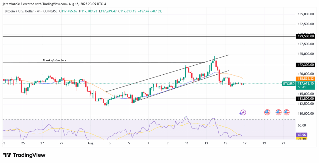Click the "Break of structure" annotation text

(55, 60)
